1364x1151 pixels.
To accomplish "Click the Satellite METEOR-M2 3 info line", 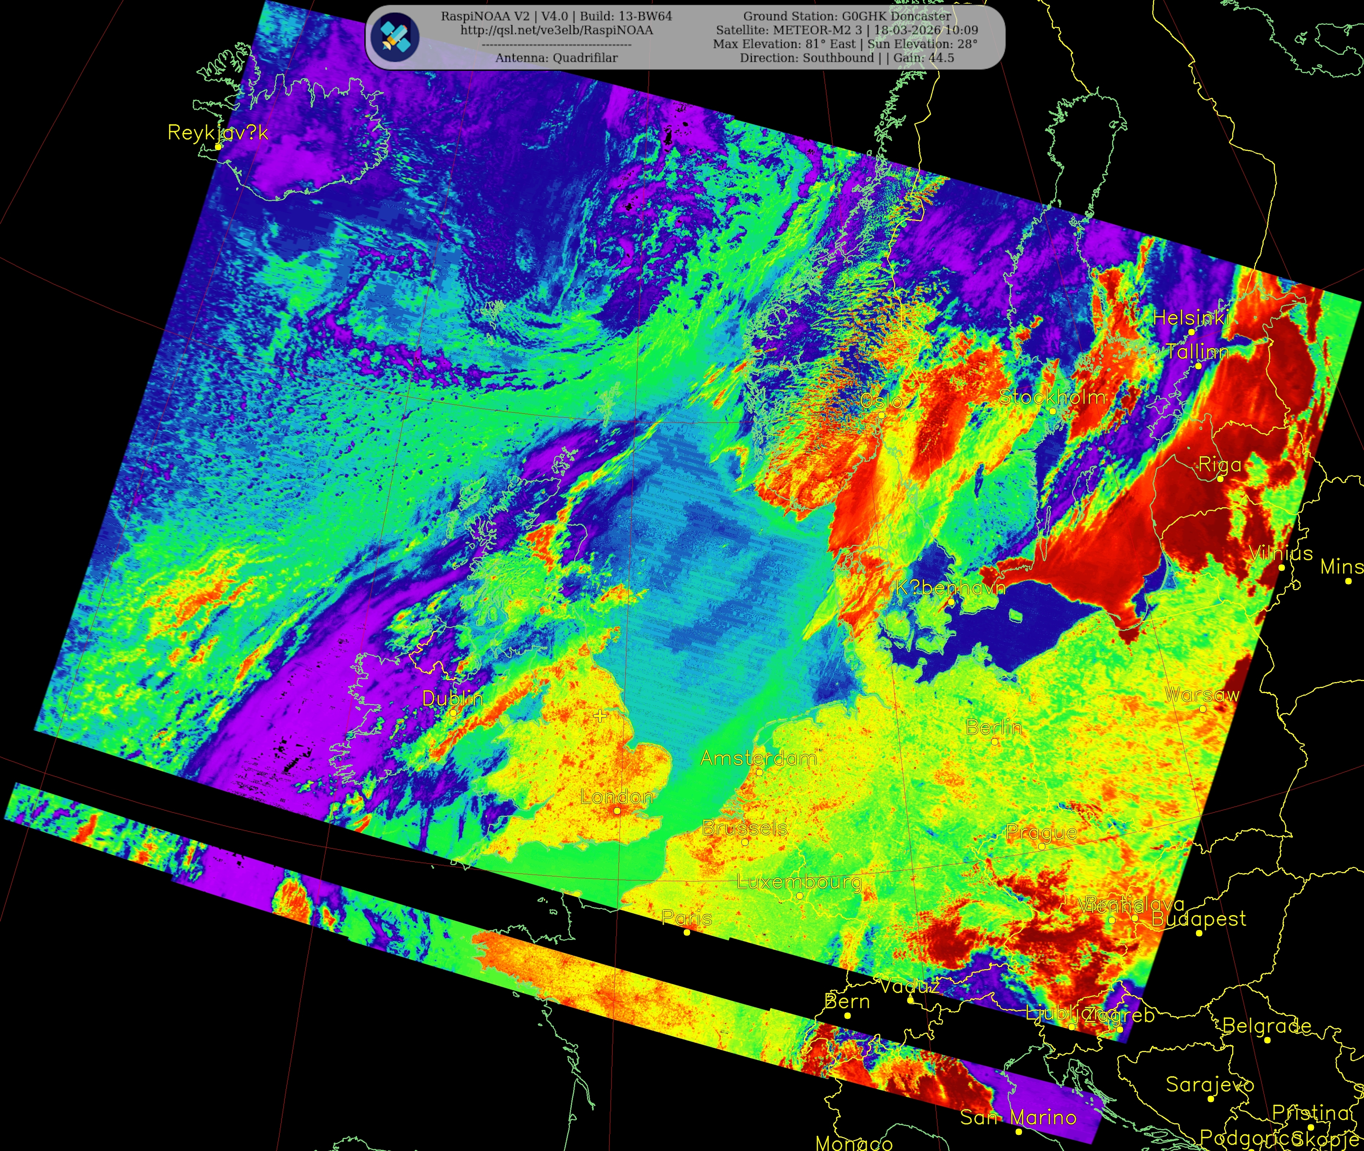I will tap(847, 30).
